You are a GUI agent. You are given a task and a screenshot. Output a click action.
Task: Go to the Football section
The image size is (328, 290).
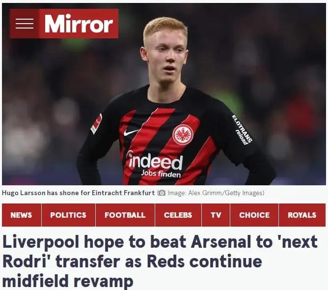point(125,215)
